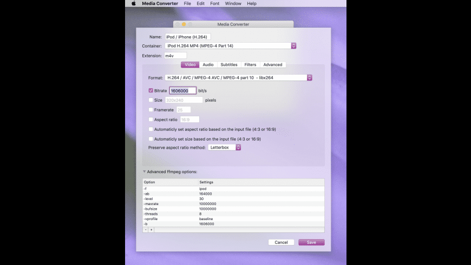Click the Settings column header
This screenshot has height=265, width=471.
[x=261, y=182]
